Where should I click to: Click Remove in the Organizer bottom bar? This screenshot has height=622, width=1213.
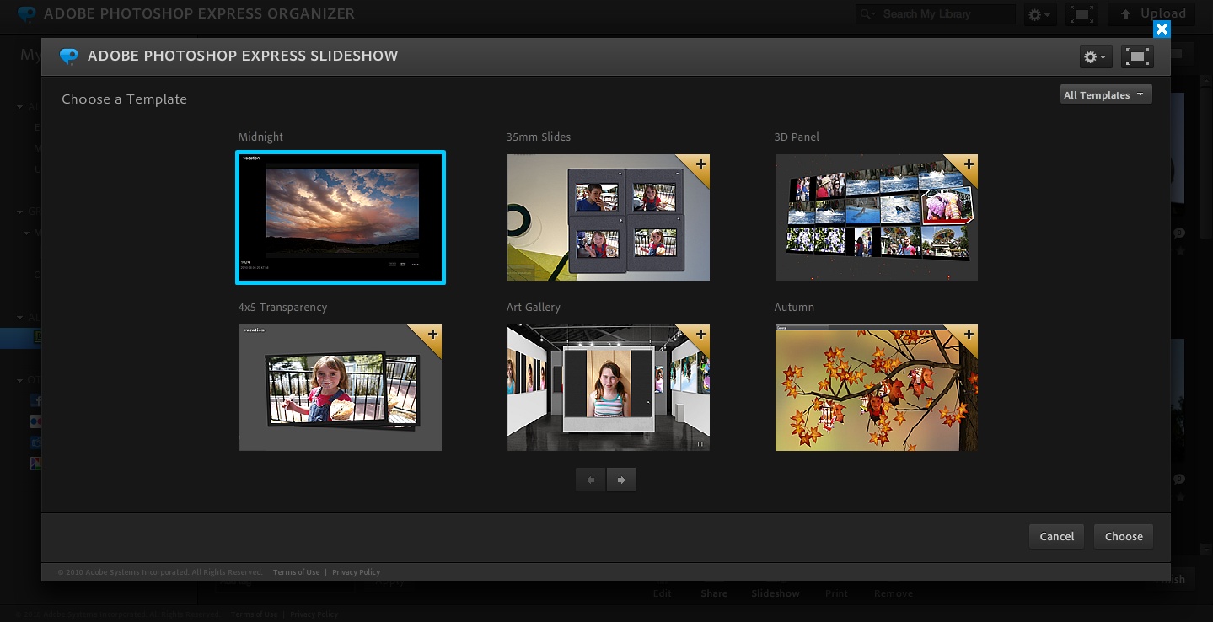(894, 593)
